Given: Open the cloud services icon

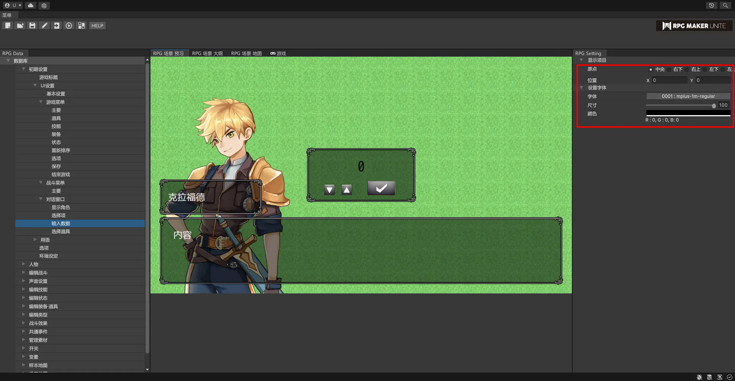Looking at the screenshot, I should click(31, 5).
